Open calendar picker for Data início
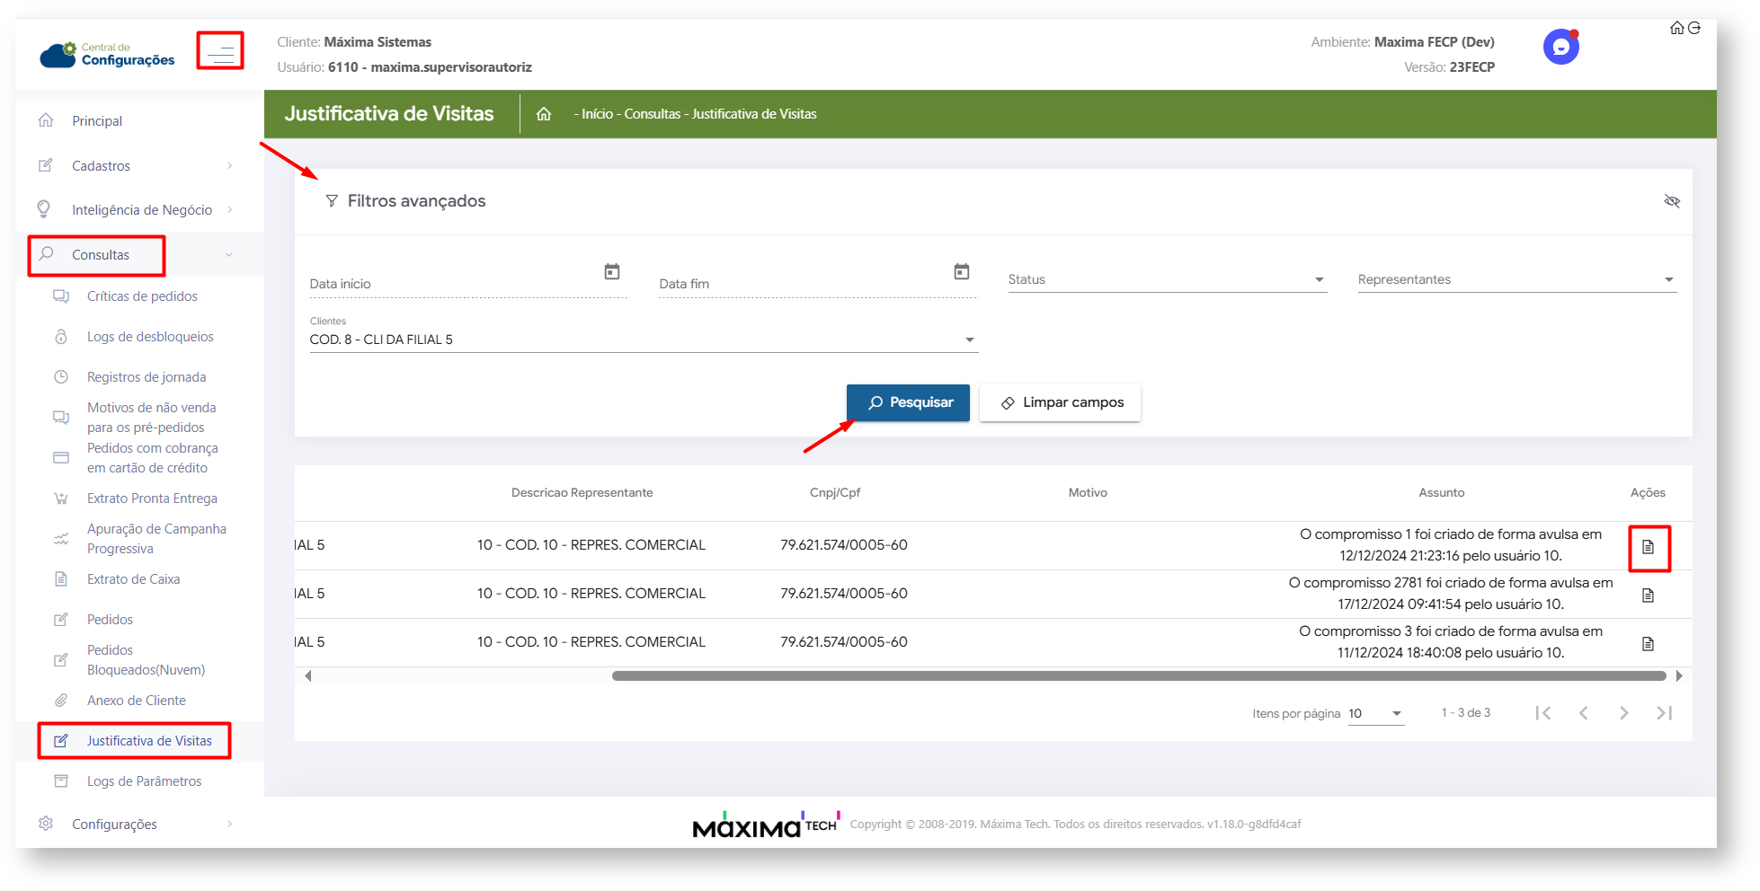1760x891 pixels. [x=612, y=271]
